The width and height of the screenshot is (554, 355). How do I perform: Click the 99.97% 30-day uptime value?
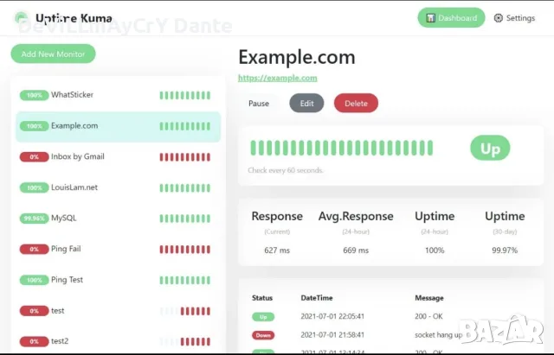[505, 250]
